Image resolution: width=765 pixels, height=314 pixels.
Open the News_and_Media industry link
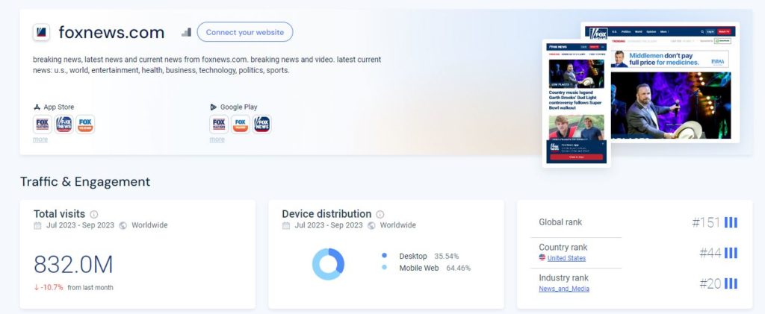tap(564, 289)
